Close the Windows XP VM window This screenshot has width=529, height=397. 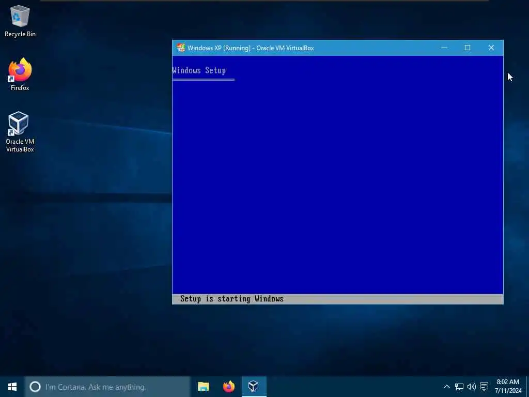coord(491,48)
